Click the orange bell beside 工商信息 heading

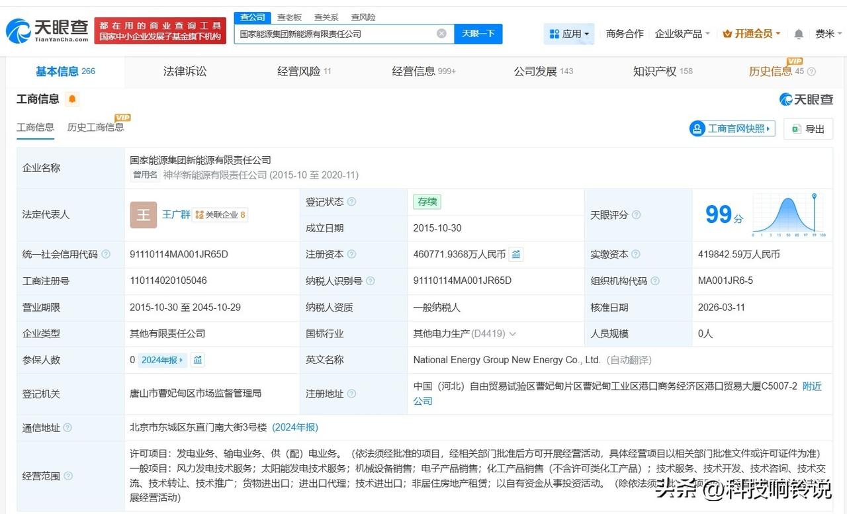[72, 99]
